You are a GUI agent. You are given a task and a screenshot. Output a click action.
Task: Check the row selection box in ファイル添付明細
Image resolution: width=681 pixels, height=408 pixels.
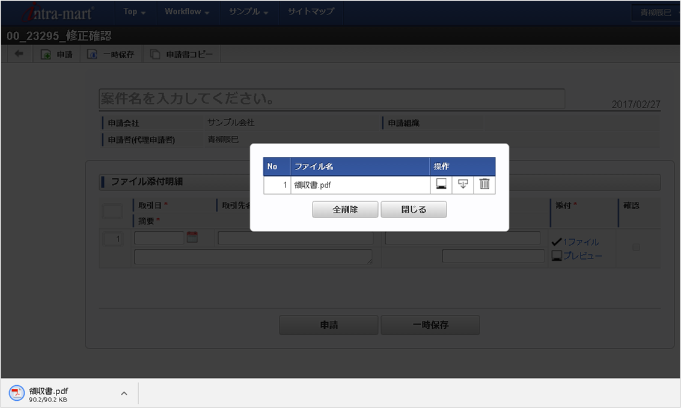pyautogui.click(x=113, y=211)
